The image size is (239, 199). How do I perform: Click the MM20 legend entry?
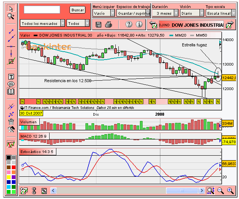point(178,35)
